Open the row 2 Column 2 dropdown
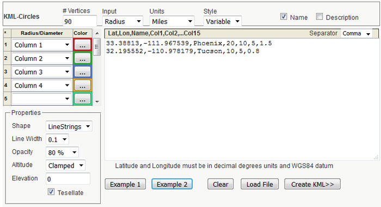Viewport: 381px width, 207px height. pos(42,58)
